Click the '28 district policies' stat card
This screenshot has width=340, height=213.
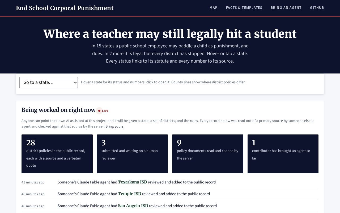tap(57, 154)
